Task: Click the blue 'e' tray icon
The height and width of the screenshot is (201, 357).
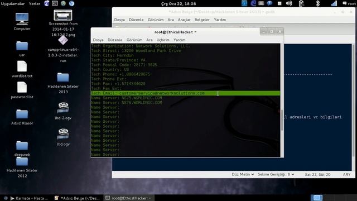Action: pos(253,3)
